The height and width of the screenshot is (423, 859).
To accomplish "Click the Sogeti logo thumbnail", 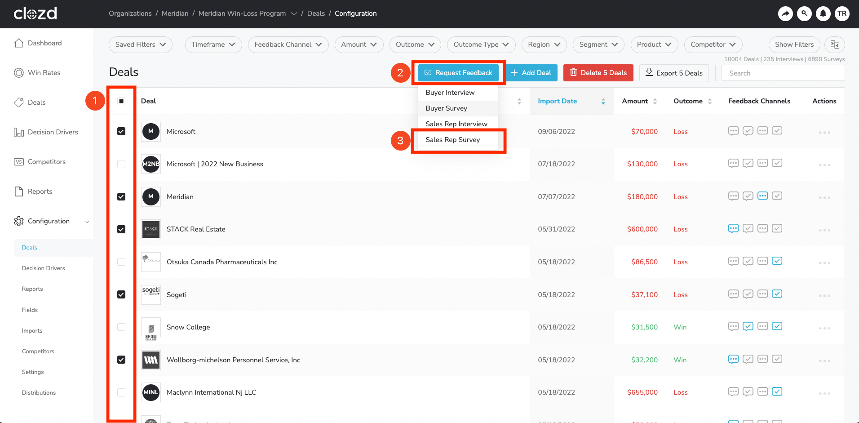I will pyautogui.click(x=151, y=294).
